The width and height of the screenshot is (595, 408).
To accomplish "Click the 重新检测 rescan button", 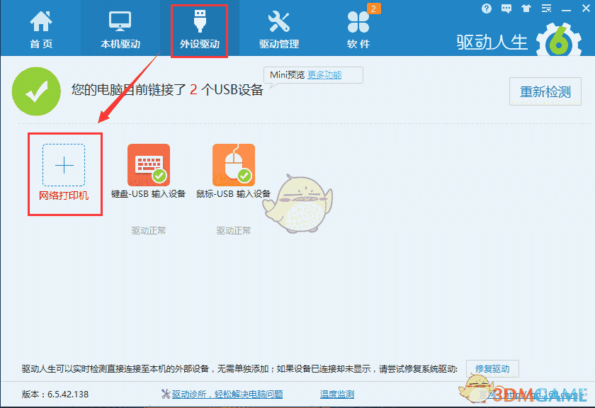I will point(545,91).
